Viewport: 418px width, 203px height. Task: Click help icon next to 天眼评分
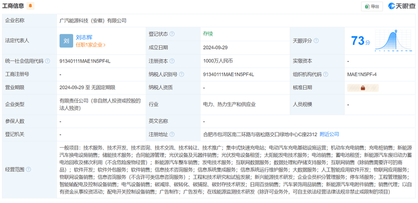click(316, 41)
